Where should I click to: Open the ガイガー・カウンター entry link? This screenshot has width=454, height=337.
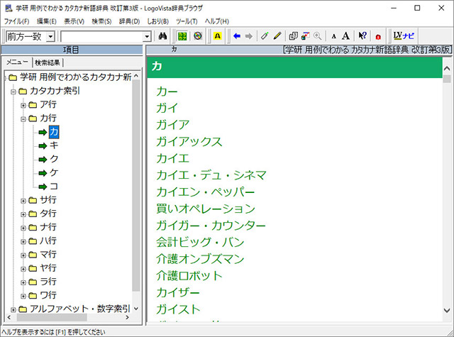click(x=211, y=226)
